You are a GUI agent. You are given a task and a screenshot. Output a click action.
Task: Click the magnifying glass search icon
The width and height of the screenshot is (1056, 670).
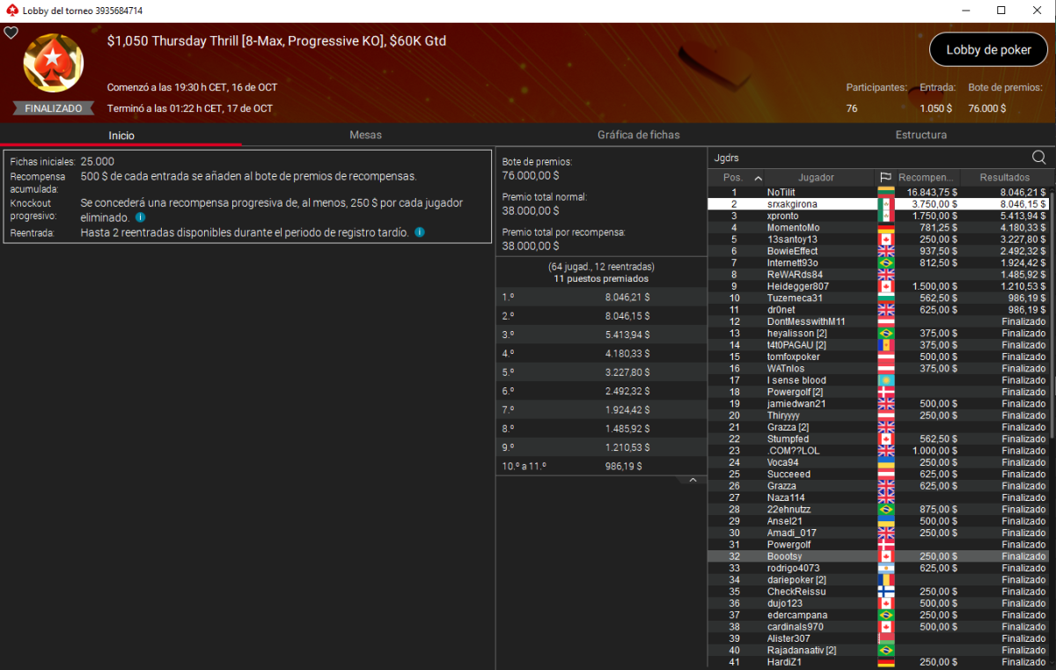pos(1038,158)
